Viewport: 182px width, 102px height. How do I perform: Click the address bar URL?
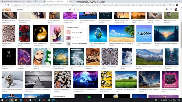tap(90, 5)
